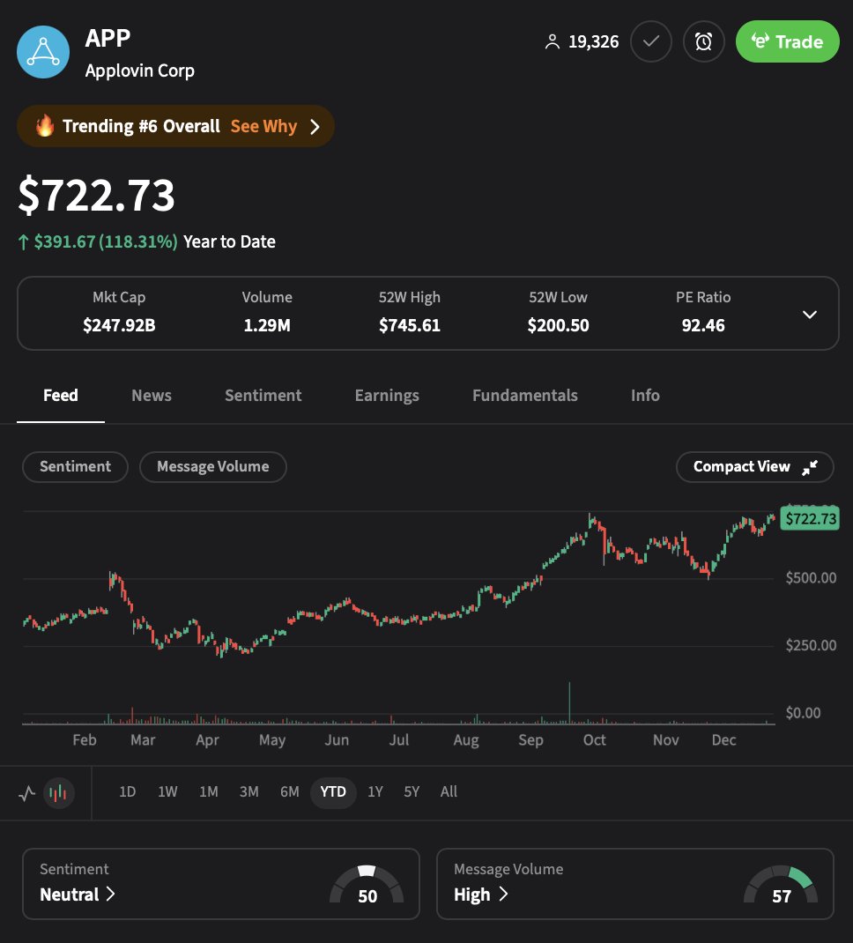This screenshot has width=853, height=943.
Task: Click the Applovin Corp logo icon
Action: pos(42,51)
